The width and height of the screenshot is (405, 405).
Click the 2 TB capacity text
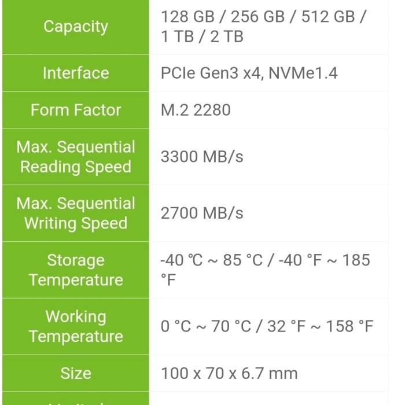[x=224, y=36]
